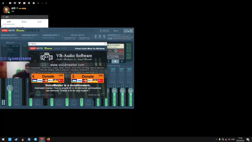252x142 pixels.
Task: Click the QQ ring-shaped icon
Action: pos(29,3)
